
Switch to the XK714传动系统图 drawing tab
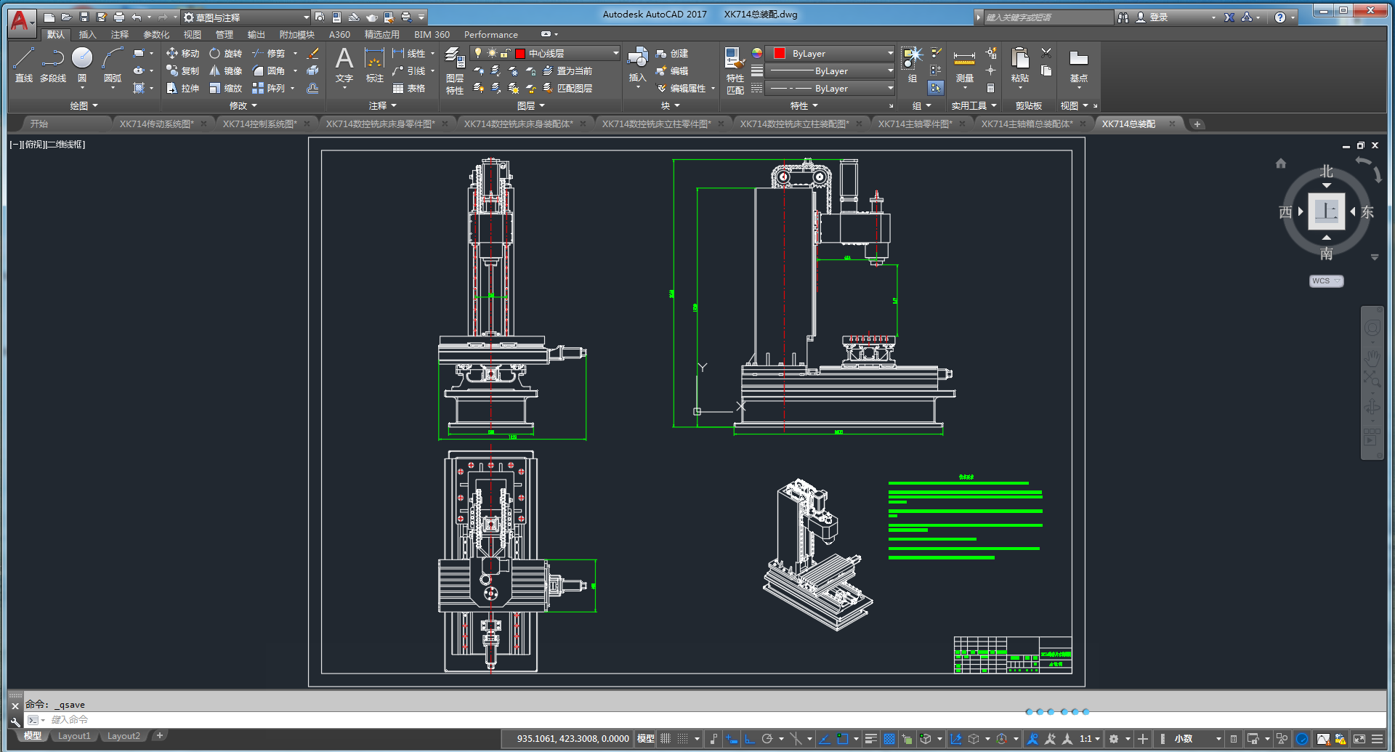pos(157,124)
